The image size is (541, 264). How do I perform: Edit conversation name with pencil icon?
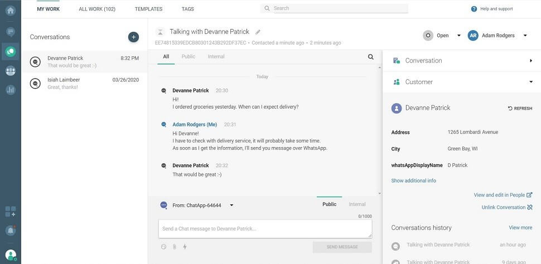coord(258,32)
